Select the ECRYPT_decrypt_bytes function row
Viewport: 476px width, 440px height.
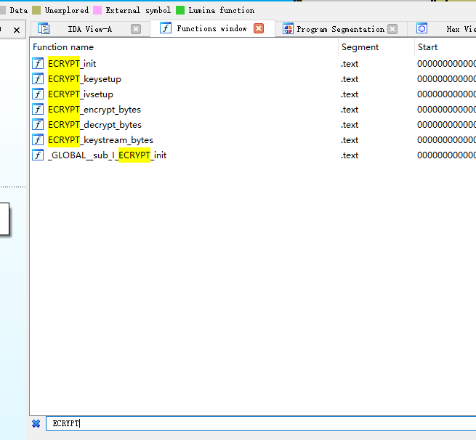[253, 125]
